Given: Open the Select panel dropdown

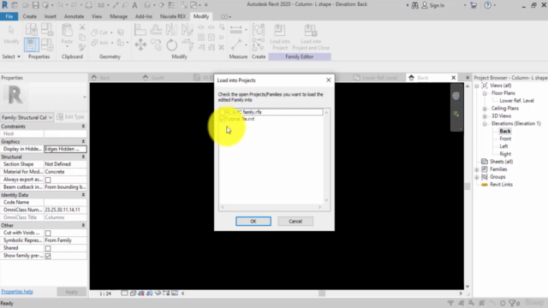Looking at the screenshot, I should click(11, 56).
